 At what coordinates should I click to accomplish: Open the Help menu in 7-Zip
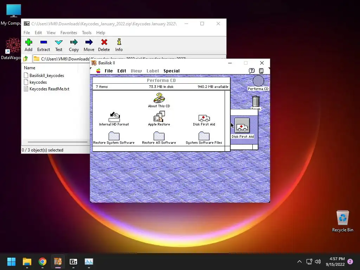click(x=101, y=33)
